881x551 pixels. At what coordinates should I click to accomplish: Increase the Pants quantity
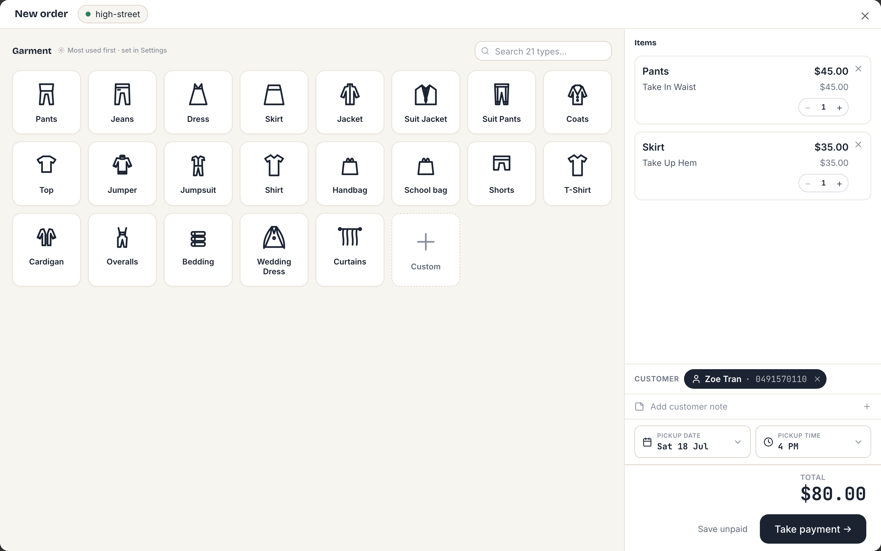click(x=839, y=107)
